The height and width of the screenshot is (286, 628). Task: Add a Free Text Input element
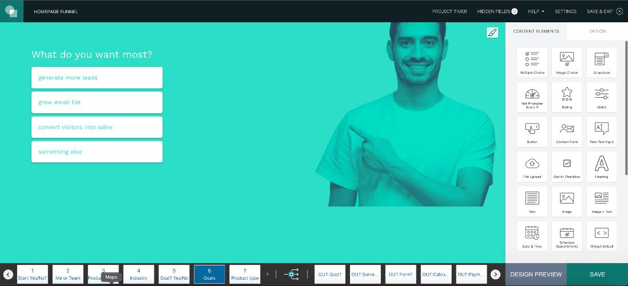(x=602, y=132)
